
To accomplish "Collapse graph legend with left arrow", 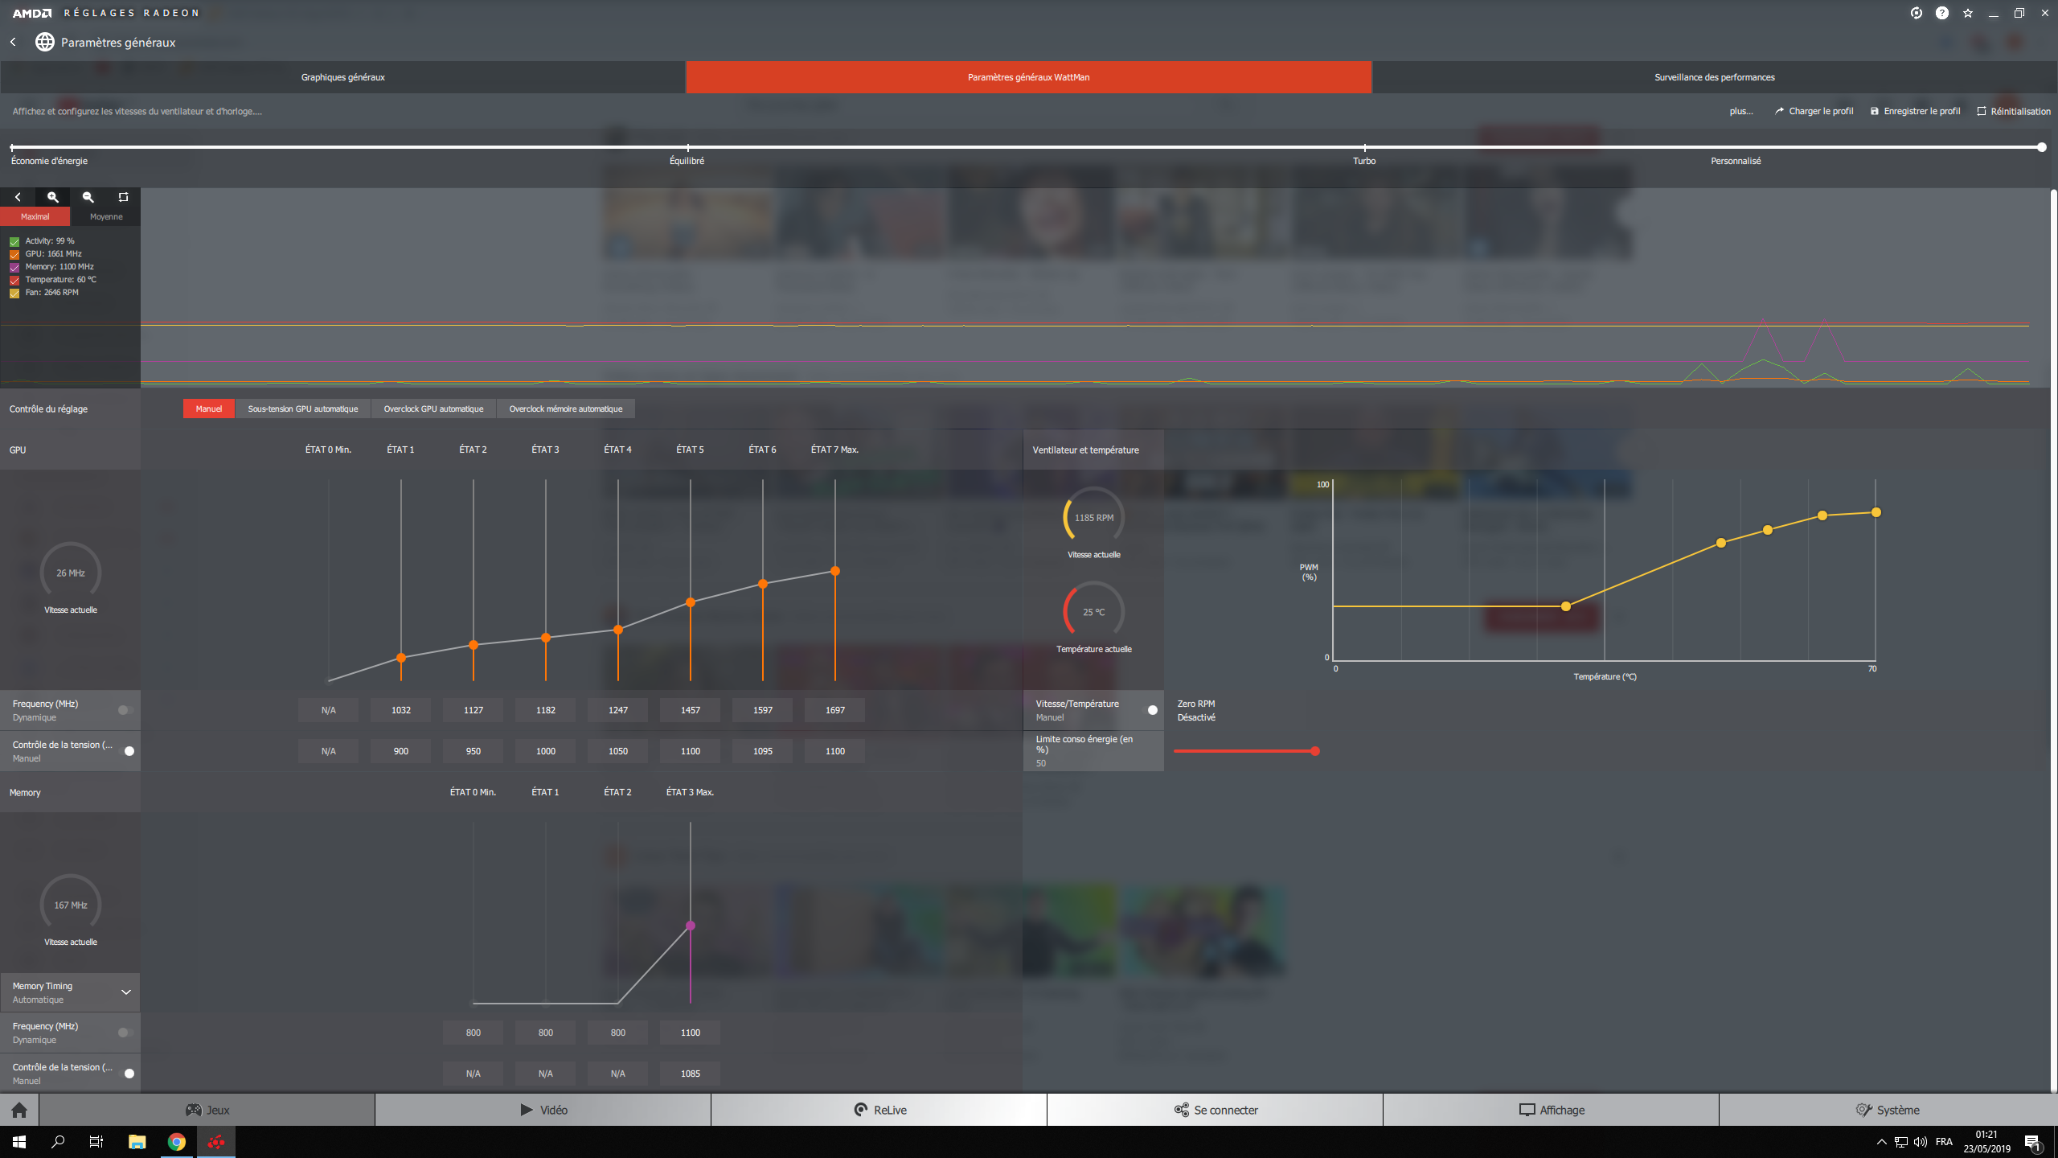I will pyautogui.click(x=18, y=197).
